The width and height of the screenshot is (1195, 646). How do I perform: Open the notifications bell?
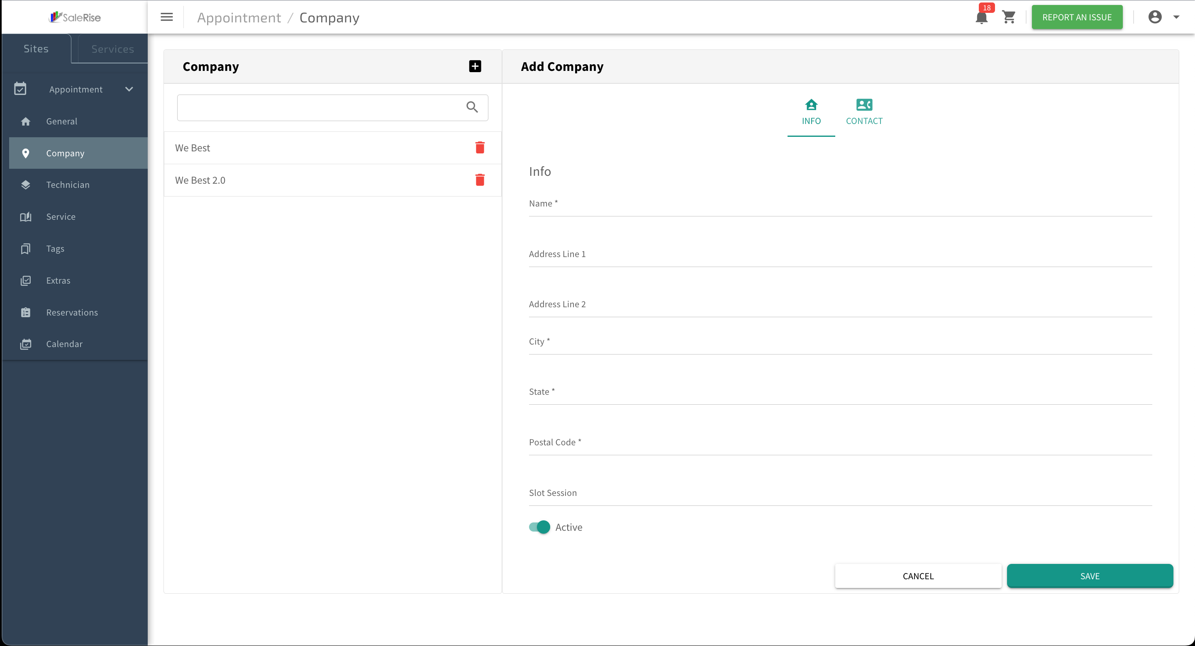pyautogui.click(x=982, y=17)
